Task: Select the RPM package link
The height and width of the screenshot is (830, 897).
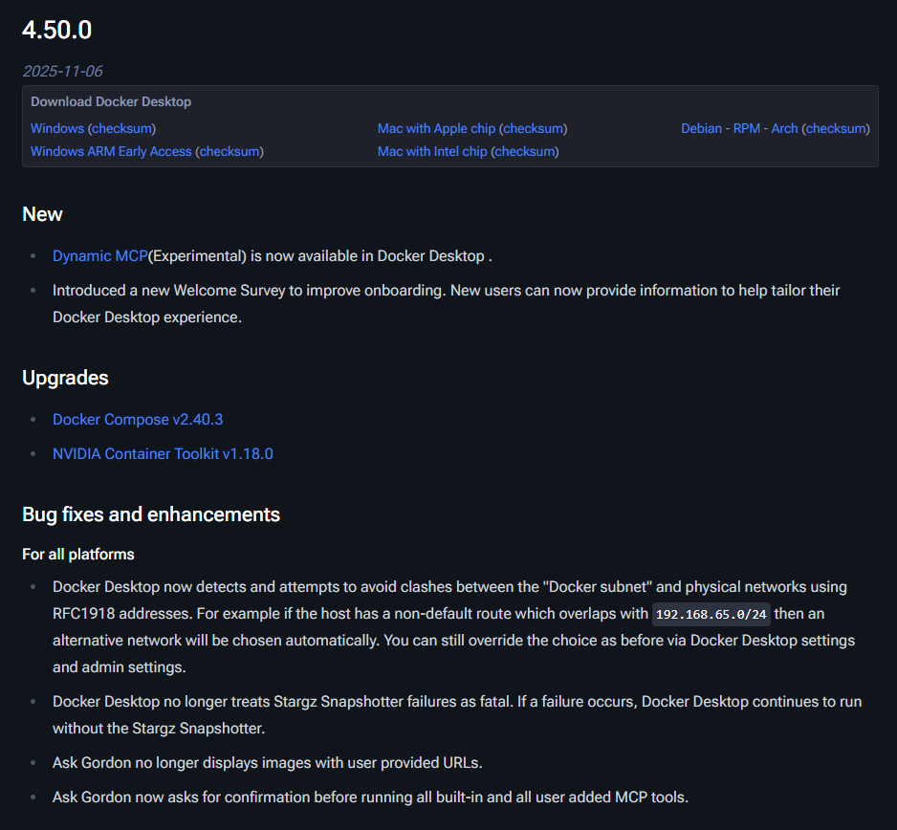Action: (747, 128)
